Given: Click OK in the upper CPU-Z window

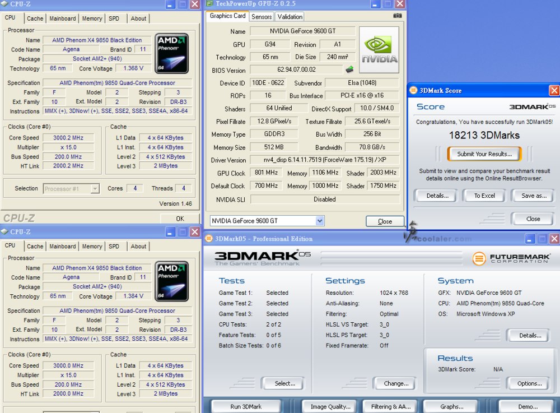Looking at the screenshot, I should (x=180, y=219).
